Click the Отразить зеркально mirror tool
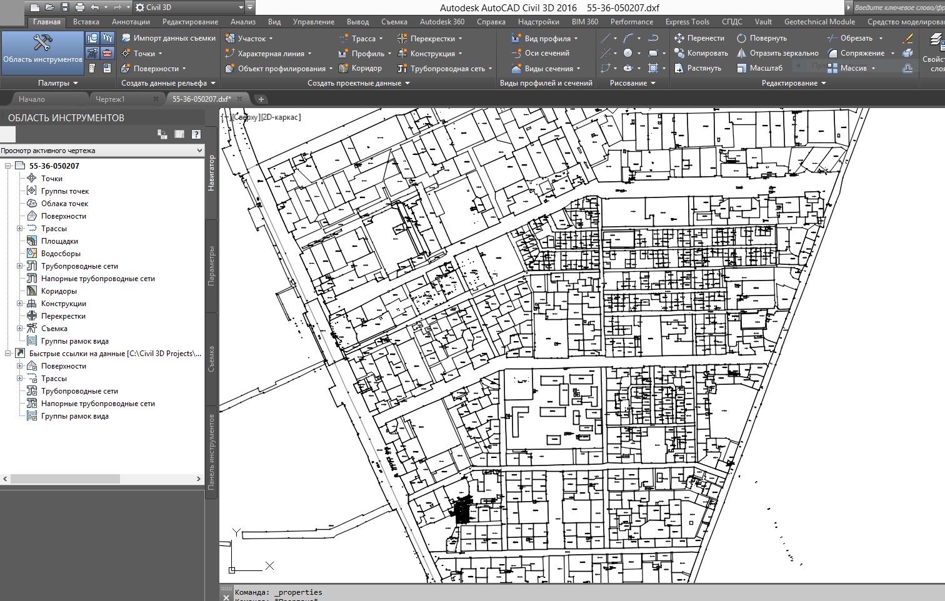 (x=777, y=53)
